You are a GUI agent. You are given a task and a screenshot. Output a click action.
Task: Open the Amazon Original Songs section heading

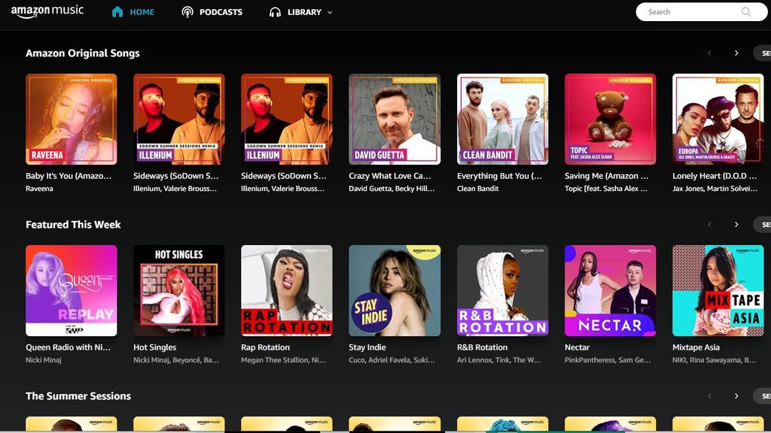pos(83,53)
